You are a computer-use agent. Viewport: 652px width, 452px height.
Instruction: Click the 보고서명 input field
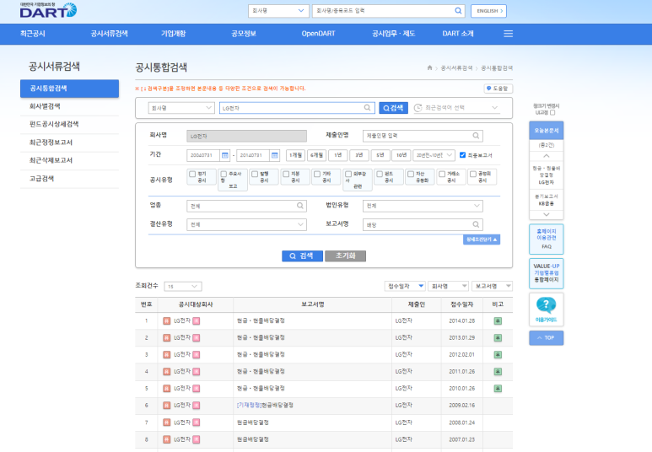point(423,224)
